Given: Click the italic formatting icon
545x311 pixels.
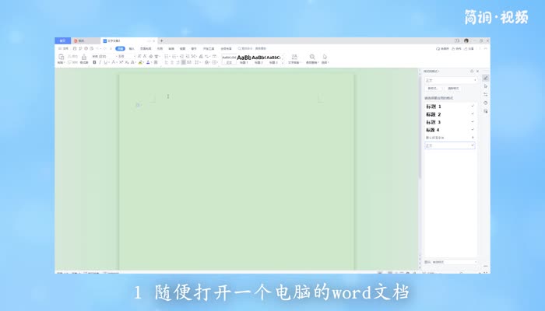Looking at the screenshot, I should (100, 62).
